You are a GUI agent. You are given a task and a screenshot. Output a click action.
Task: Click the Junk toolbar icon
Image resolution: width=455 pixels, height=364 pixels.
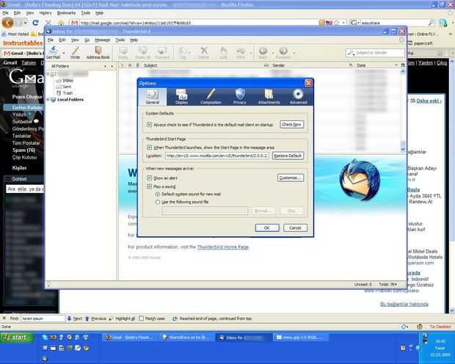pyautogui.click(x=223, y=53)
